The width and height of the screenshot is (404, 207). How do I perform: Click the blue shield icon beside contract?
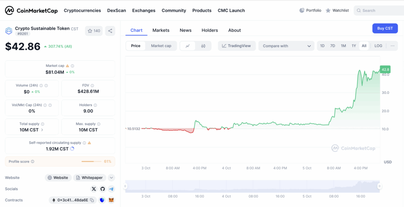click(102, 200)
